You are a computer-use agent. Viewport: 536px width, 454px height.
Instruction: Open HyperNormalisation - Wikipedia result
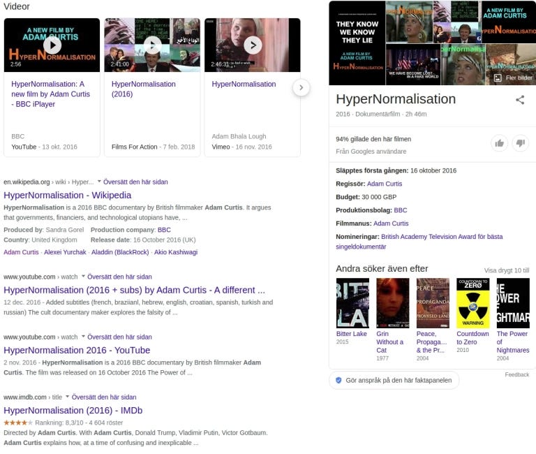pos(67,195)
